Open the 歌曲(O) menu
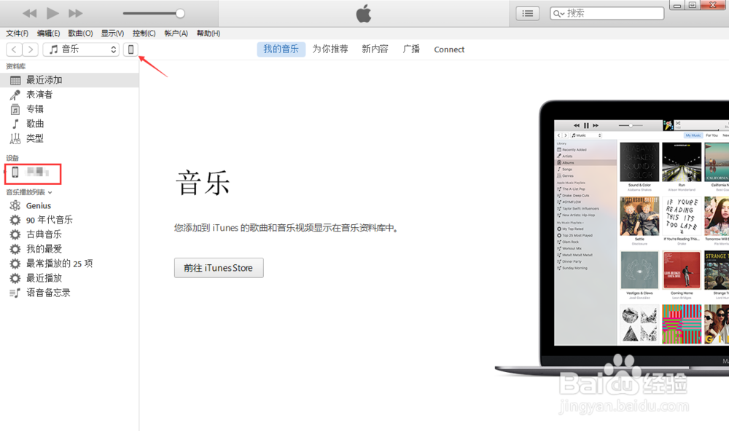 pos(80,33)
